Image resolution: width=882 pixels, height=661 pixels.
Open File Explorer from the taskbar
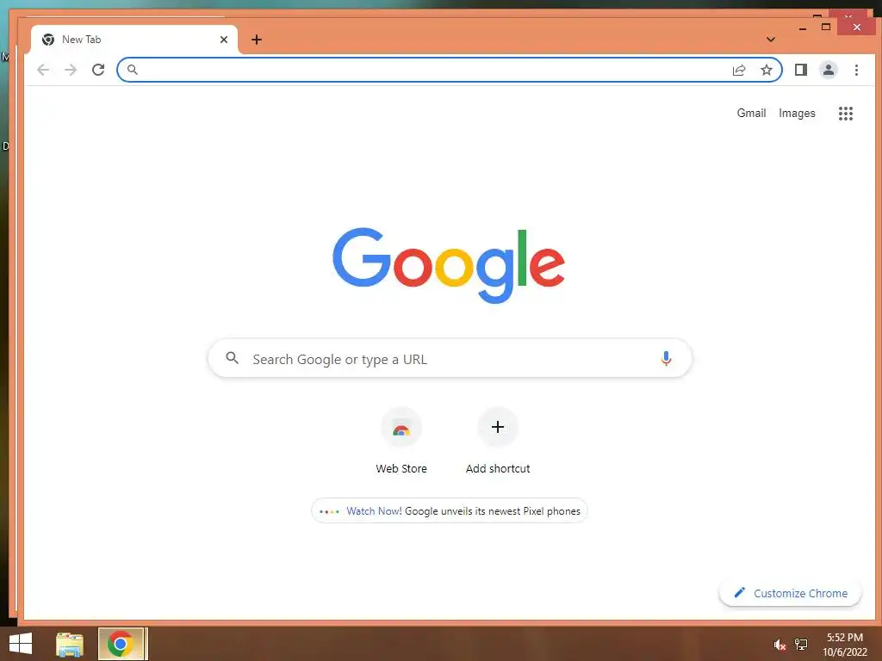[x=70, y=644]
